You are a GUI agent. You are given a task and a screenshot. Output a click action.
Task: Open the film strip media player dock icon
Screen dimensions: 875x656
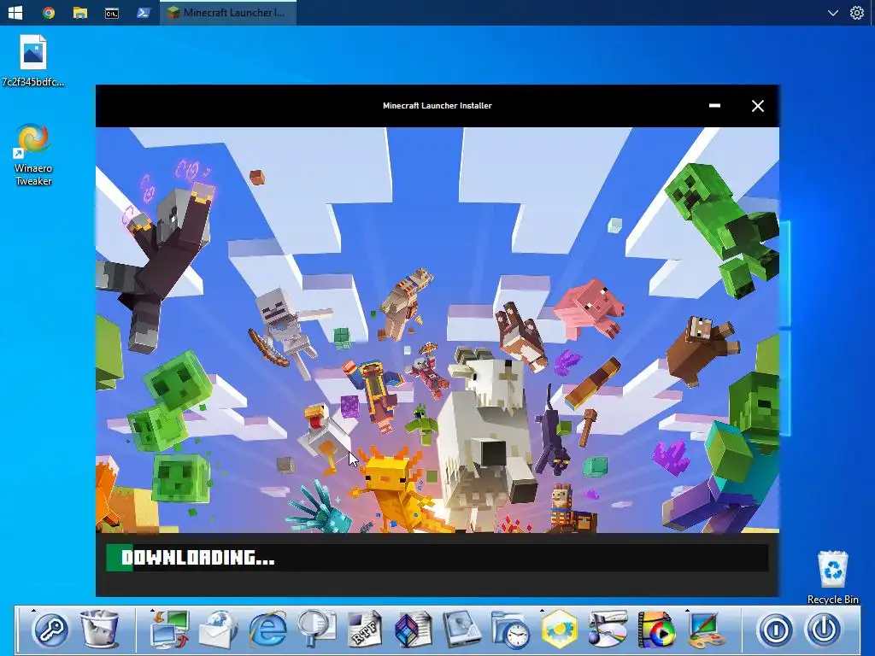656,630
